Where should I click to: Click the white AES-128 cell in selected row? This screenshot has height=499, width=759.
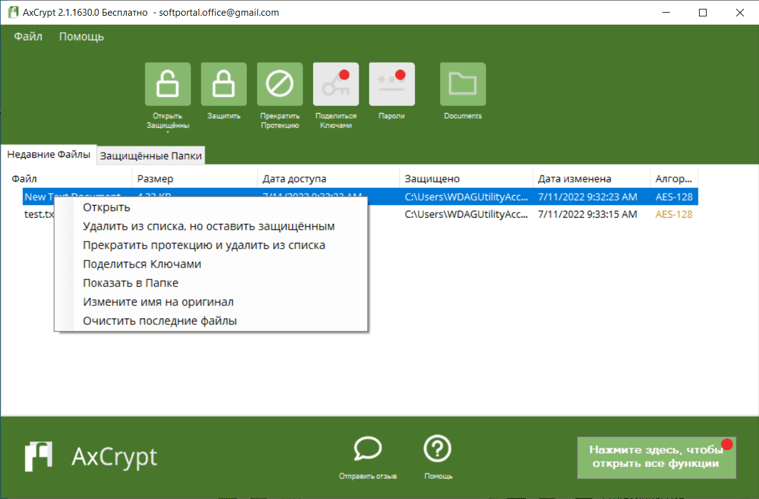[674, 197]
